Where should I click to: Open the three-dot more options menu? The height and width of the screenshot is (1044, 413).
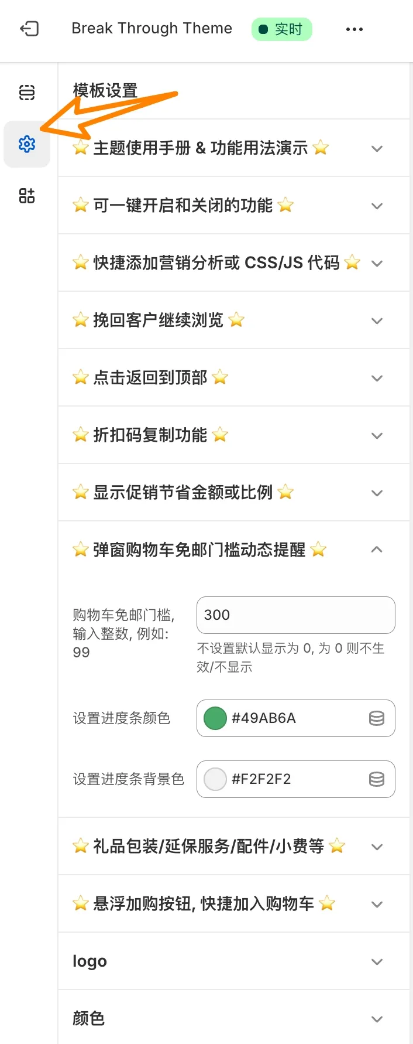point(354,28)
